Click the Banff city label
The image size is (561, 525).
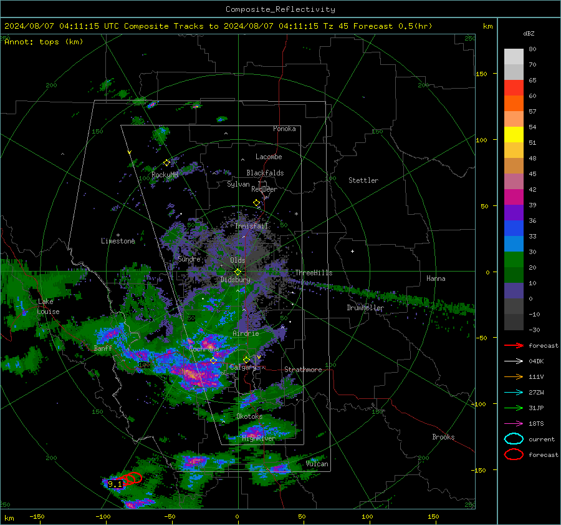click(103, 348)
